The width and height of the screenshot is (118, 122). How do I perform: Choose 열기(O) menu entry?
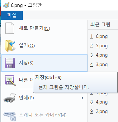click(44, 46)
